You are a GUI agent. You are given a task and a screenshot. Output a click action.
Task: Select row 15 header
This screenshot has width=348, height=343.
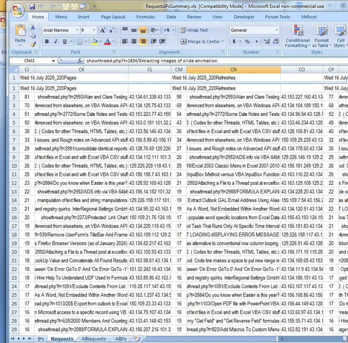(14, 209)
